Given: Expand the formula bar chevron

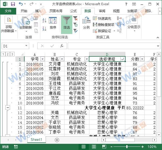Looking at the screenshot, I should [x=158, y=46].
